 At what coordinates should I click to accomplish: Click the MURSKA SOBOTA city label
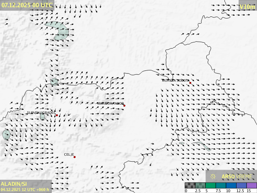(175, 80)
